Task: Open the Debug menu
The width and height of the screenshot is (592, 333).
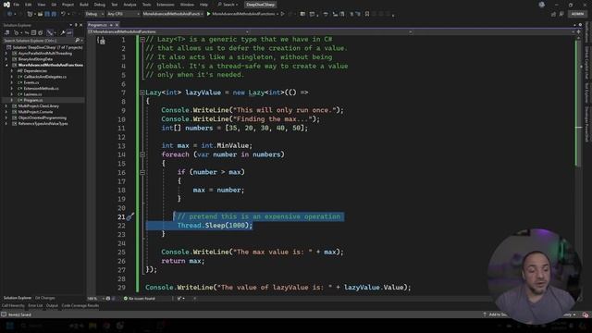Action: click(x=100, y=5)
